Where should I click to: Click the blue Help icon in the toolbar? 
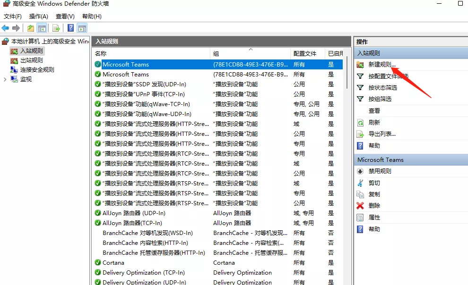pos(70,28)
